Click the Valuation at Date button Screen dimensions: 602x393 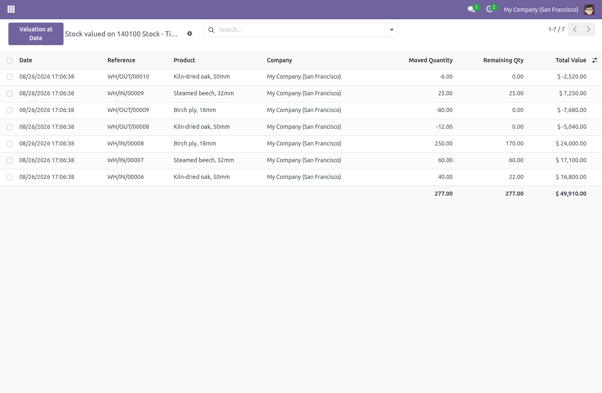[x=36, y=34]
